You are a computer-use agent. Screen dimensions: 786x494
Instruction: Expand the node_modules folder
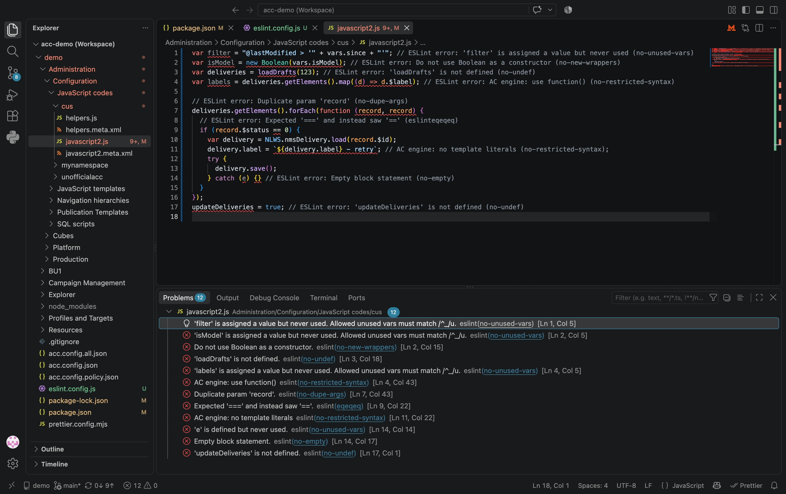(x=43, y=306)
